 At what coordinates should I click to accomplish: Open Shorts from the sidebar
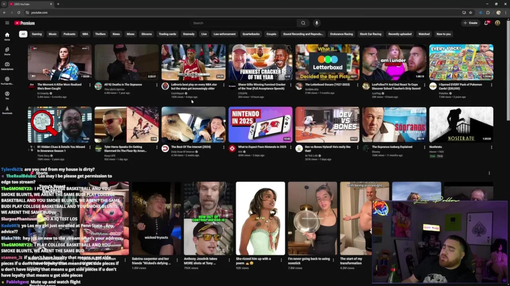[7, 51]
